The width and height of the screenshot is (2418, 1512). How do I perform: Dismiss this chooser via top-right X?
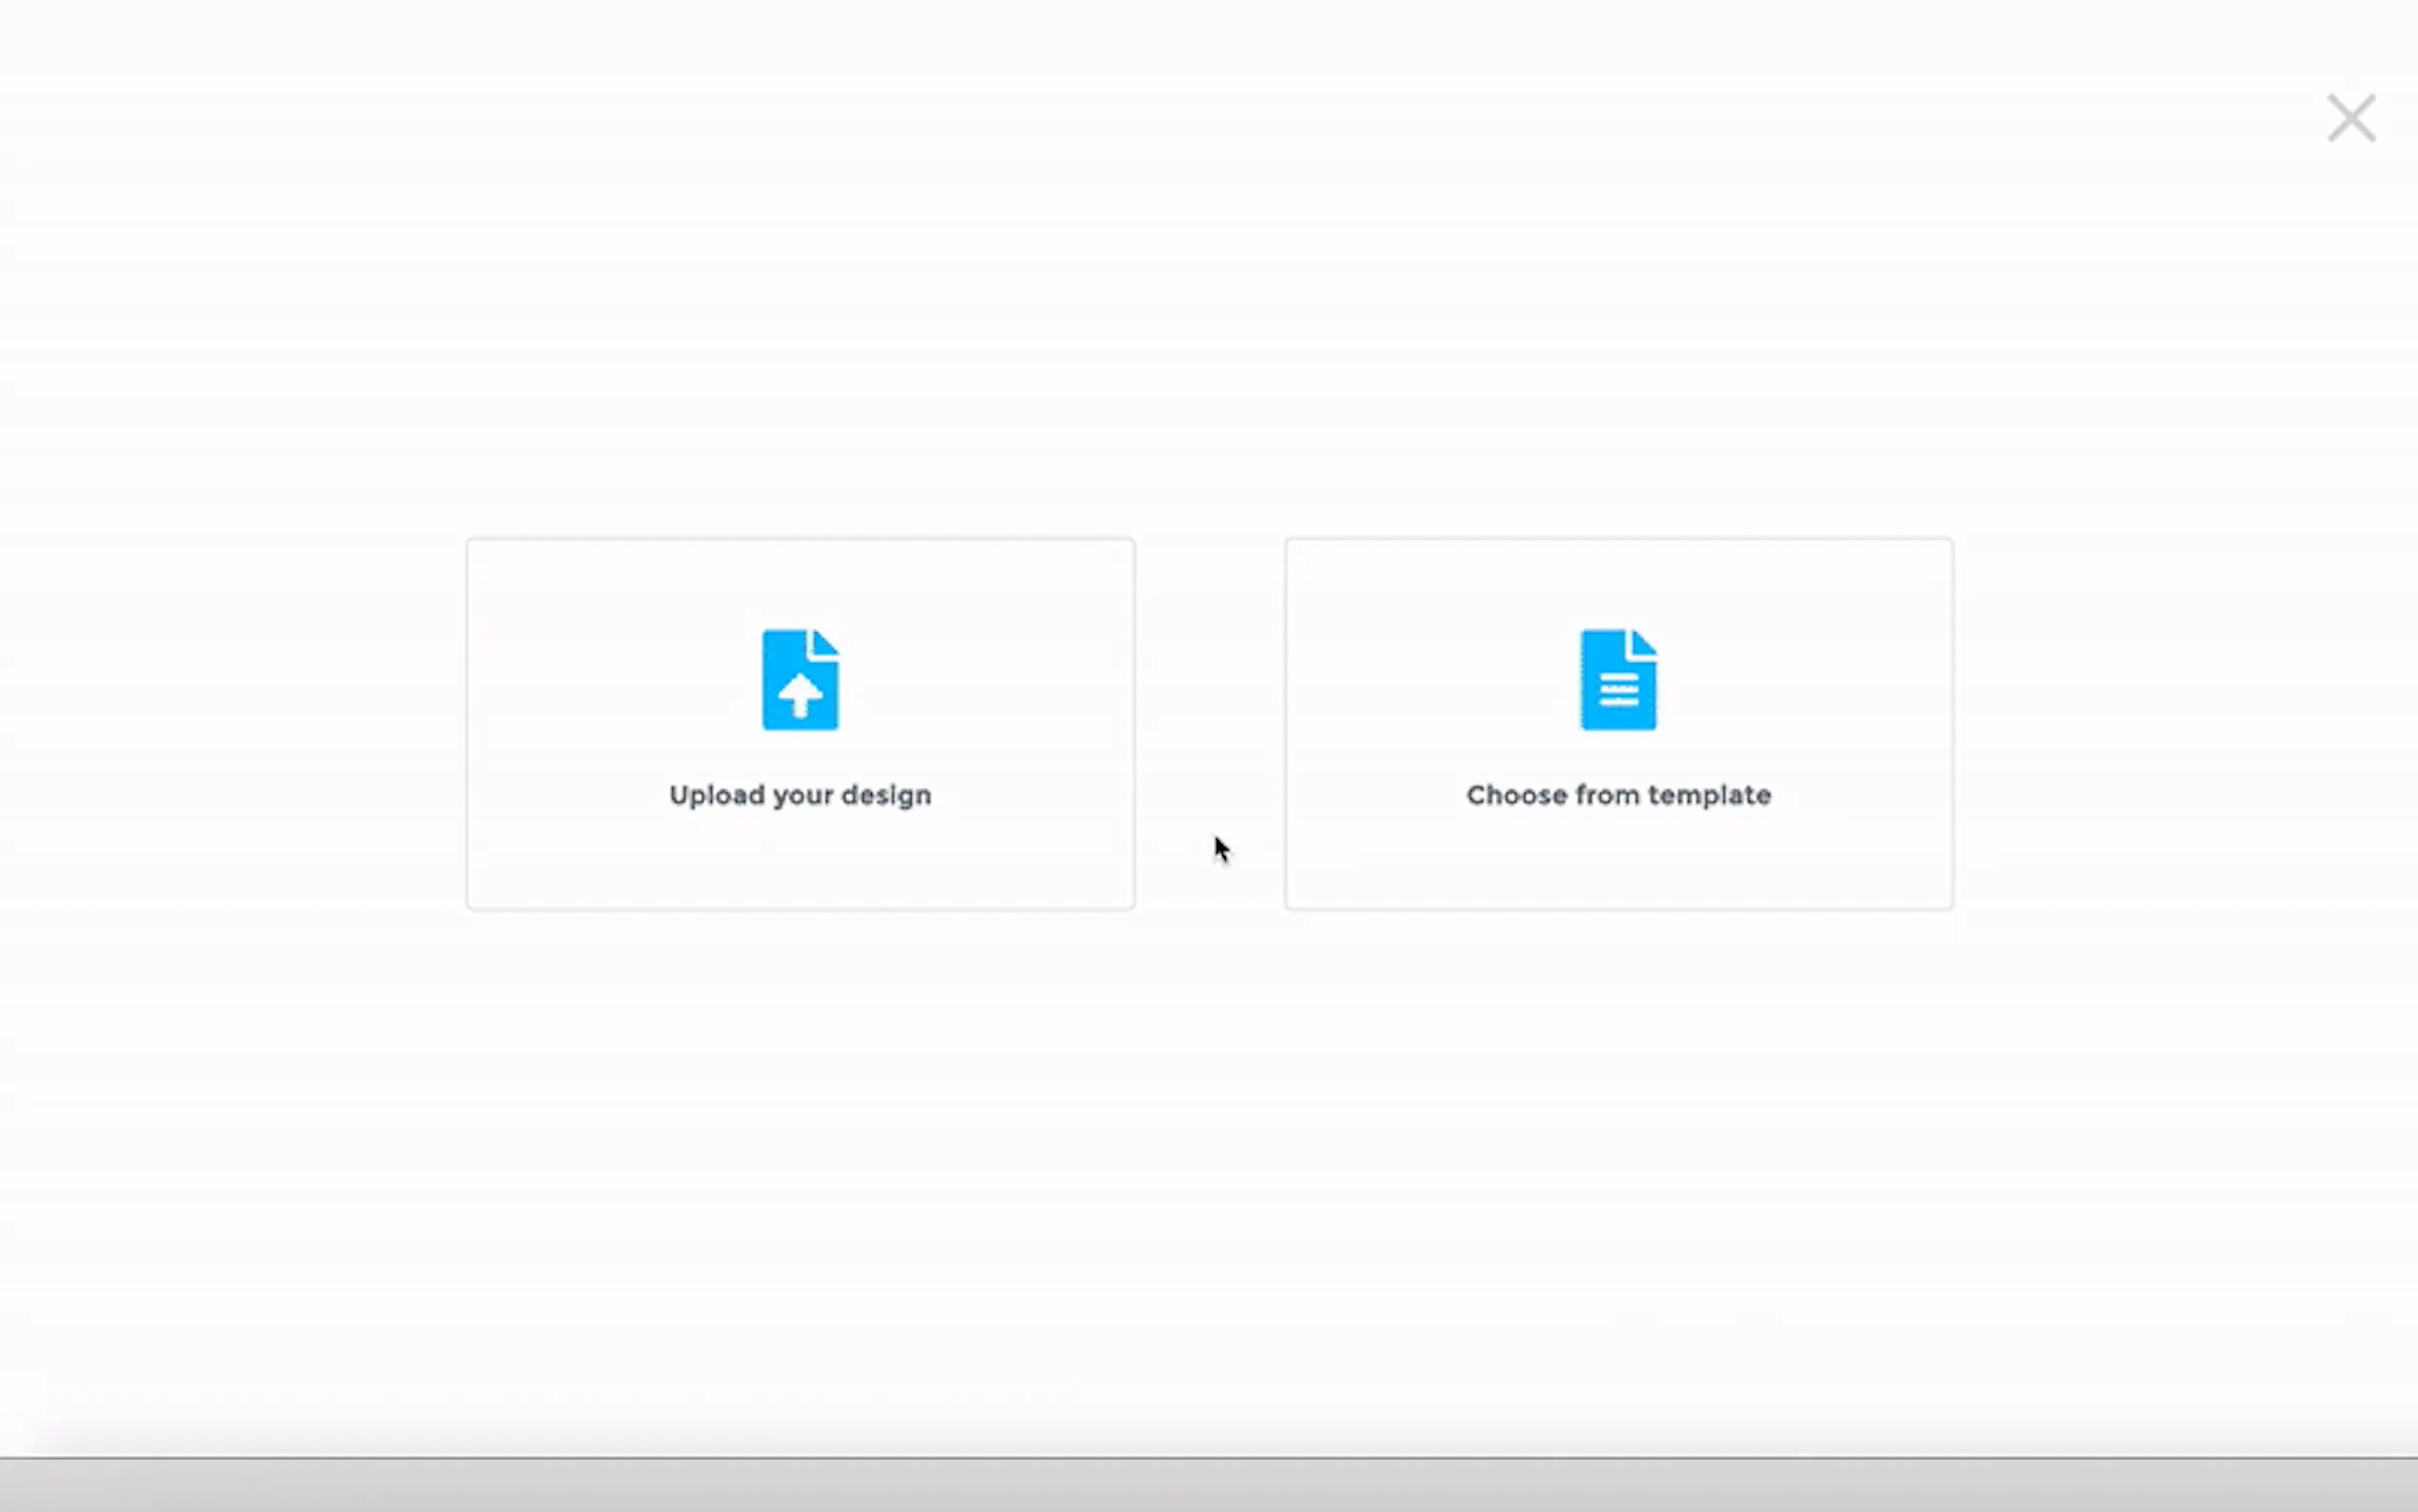click(2350, 118)
